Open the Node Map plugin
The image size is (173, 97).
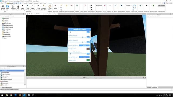(x=72, y=6)
